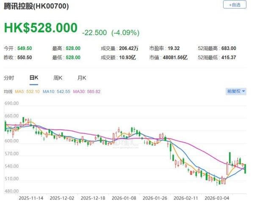Click the 今开 label
The width and height of the screenshot is (254, 201).
8,48
